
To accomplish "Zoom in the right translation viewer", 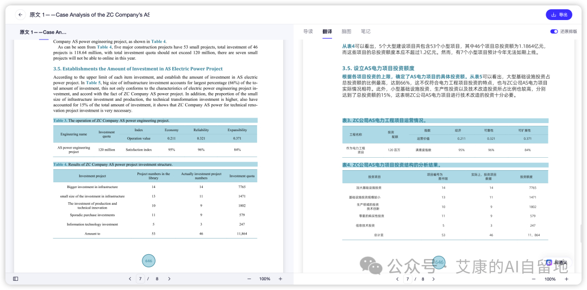I will [x=566, y=279].
